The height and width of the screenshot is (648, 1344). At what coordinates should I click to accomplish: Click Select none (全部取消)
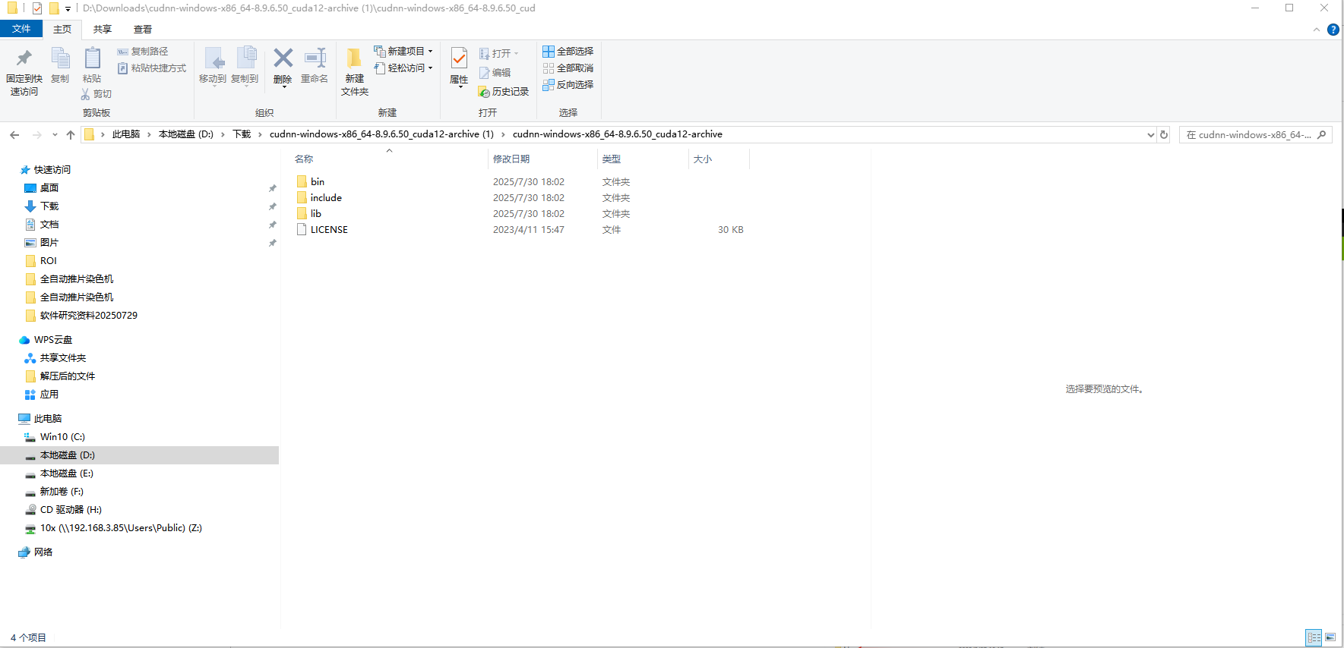568,68
